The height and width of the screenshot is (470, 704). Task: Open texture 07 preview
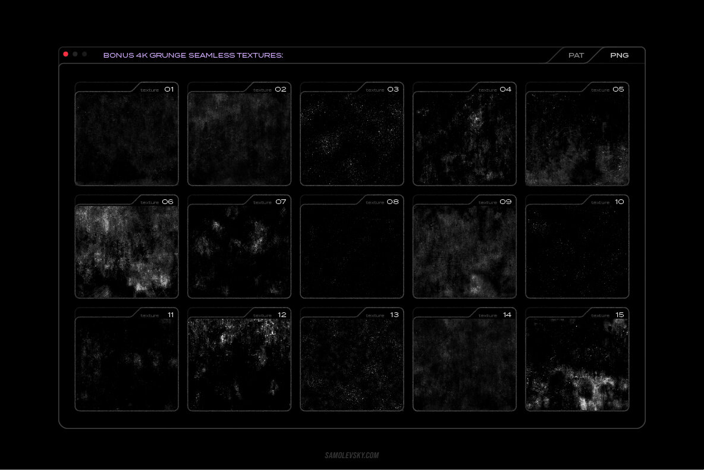(x=239, y=251)
